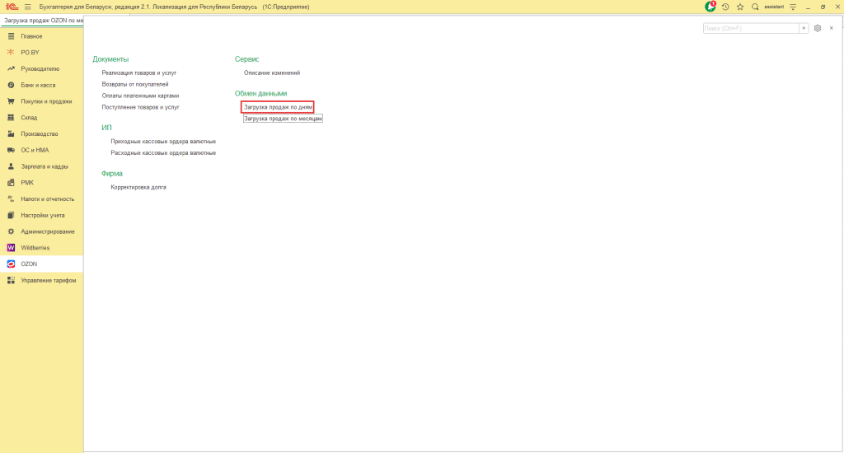Open Приходные кассовые ордера валютные
This screenshot has height=453, width=844.
point(163,141)
